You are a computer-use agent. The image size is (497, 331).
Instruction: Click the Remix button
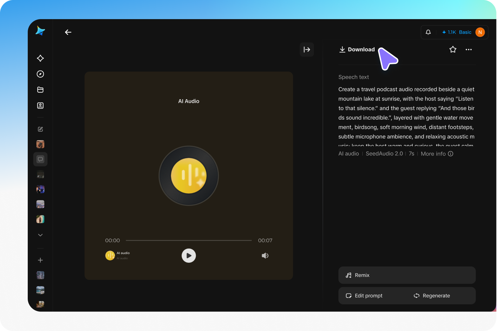click(x=407, y=275)
